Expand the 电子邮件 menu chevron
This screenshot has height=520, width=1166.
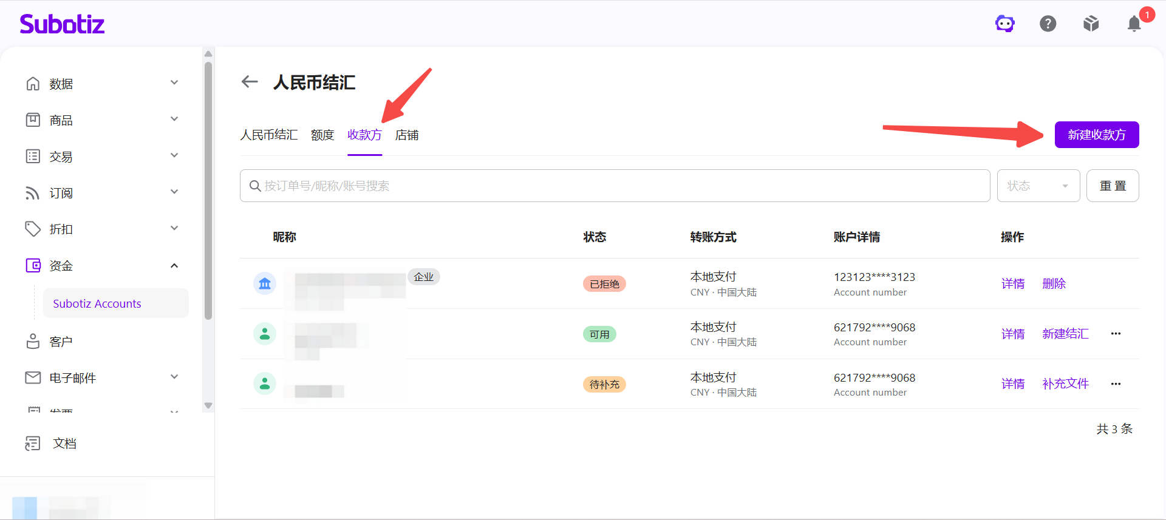coord(174,377)
